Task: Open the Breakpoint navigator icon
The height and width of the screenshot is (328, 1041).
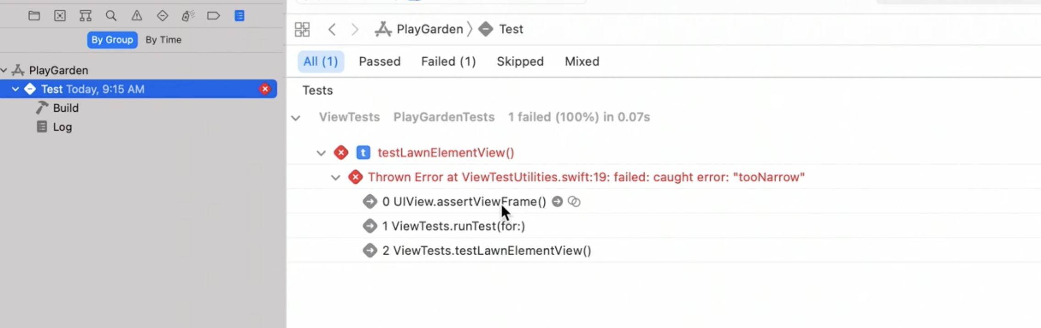Action: click(214, 16)
